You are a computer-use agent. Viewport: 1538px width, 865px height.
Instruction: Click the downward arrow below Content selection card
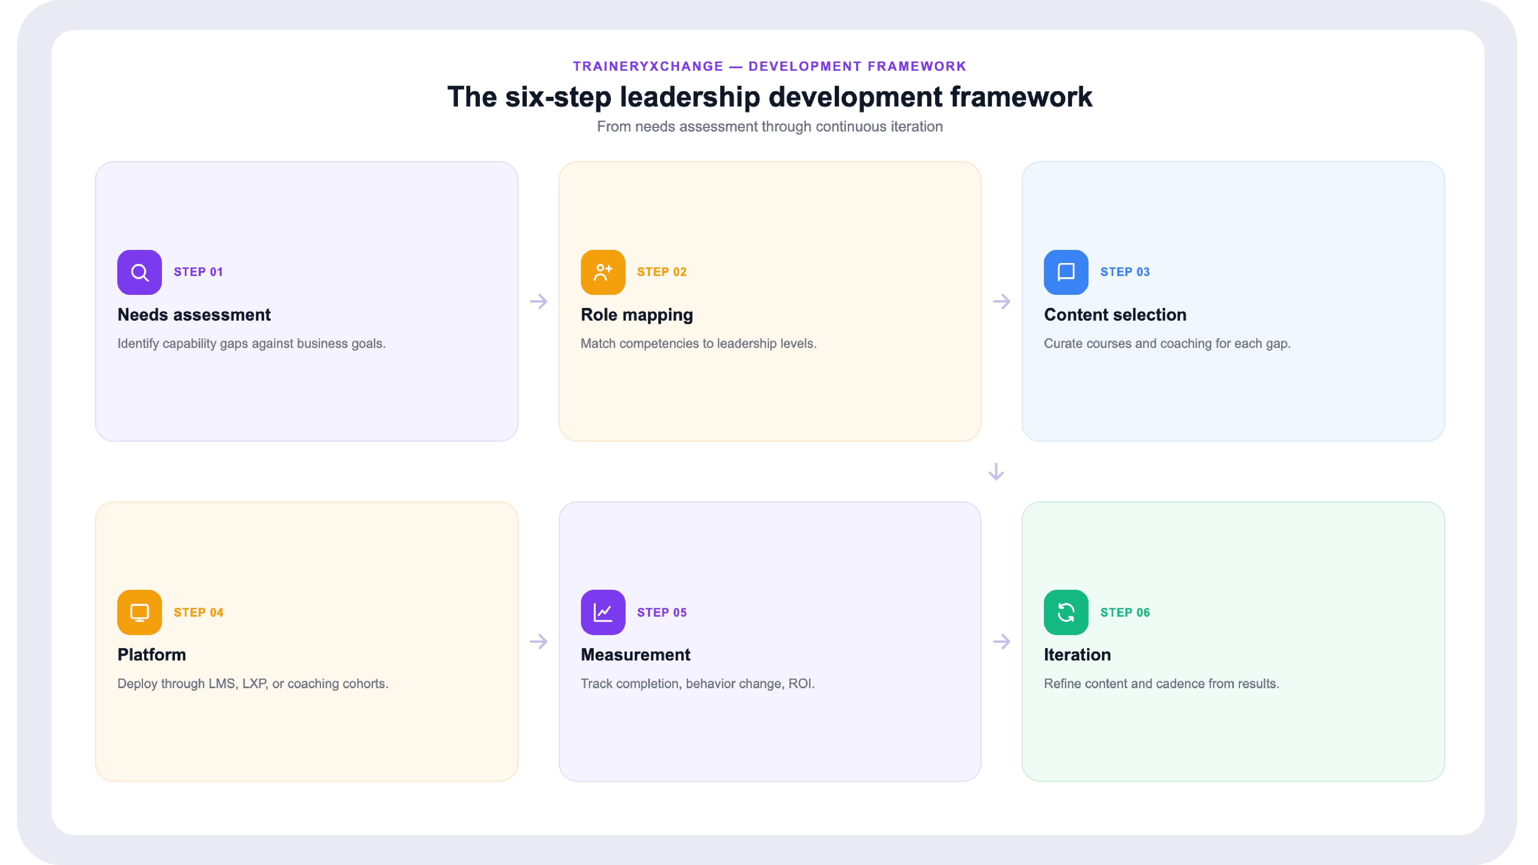coord(996,472)
